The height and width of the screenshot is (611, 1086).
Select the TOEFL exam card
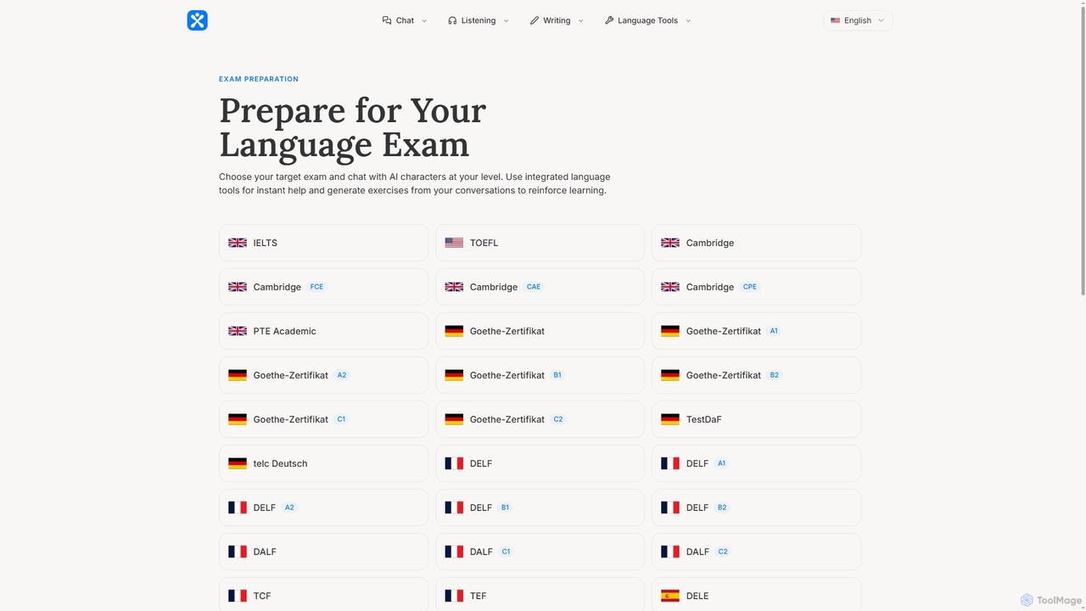click(540, 243)
